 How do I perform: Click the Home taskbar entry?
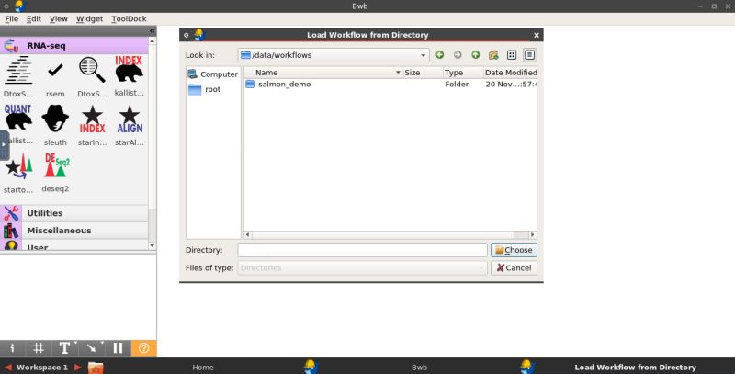203,368
